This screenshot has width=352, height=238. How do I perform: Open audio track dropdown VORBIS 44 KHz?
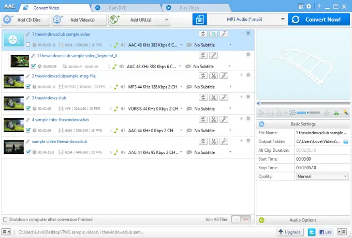pos(181,108)
